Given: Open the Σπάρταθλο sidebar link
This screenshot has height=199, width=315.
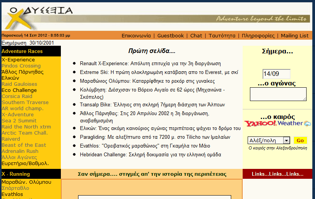Looking at the screenshot, I should [x=15, y=188].
